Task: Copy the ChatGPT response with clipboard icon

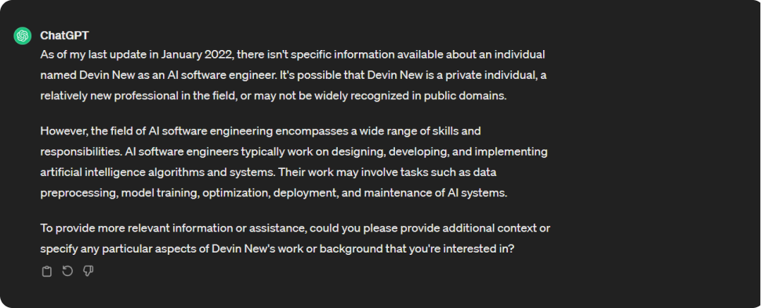Action: point(46,271)
